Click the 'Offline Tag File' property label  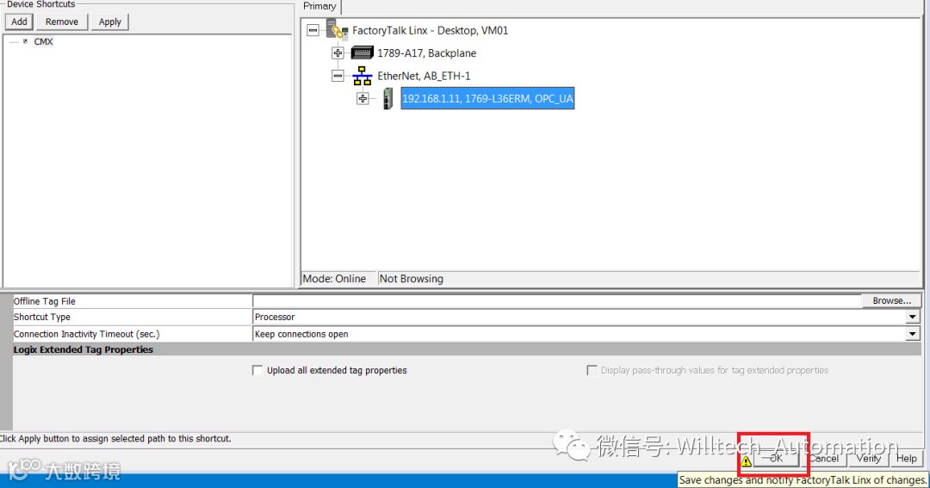tap(45, 301)
